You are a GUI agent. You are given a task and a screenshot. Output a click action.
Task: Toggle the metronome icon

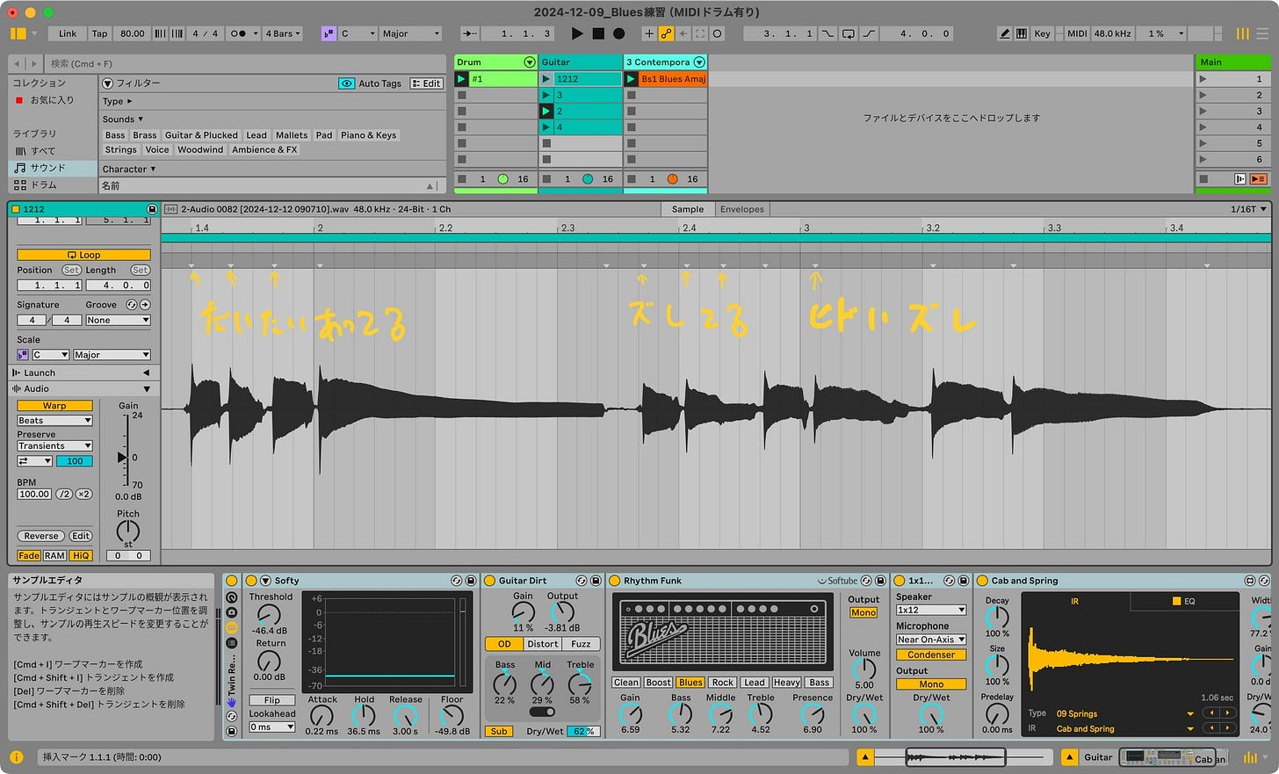click(x=238, y=33)
